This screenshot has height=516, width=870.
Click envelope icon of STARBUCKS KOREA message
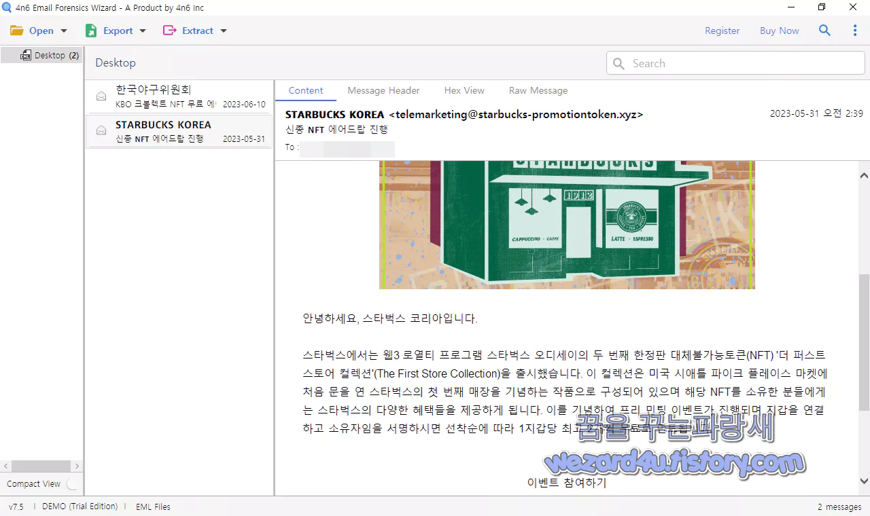pos(101,130)
